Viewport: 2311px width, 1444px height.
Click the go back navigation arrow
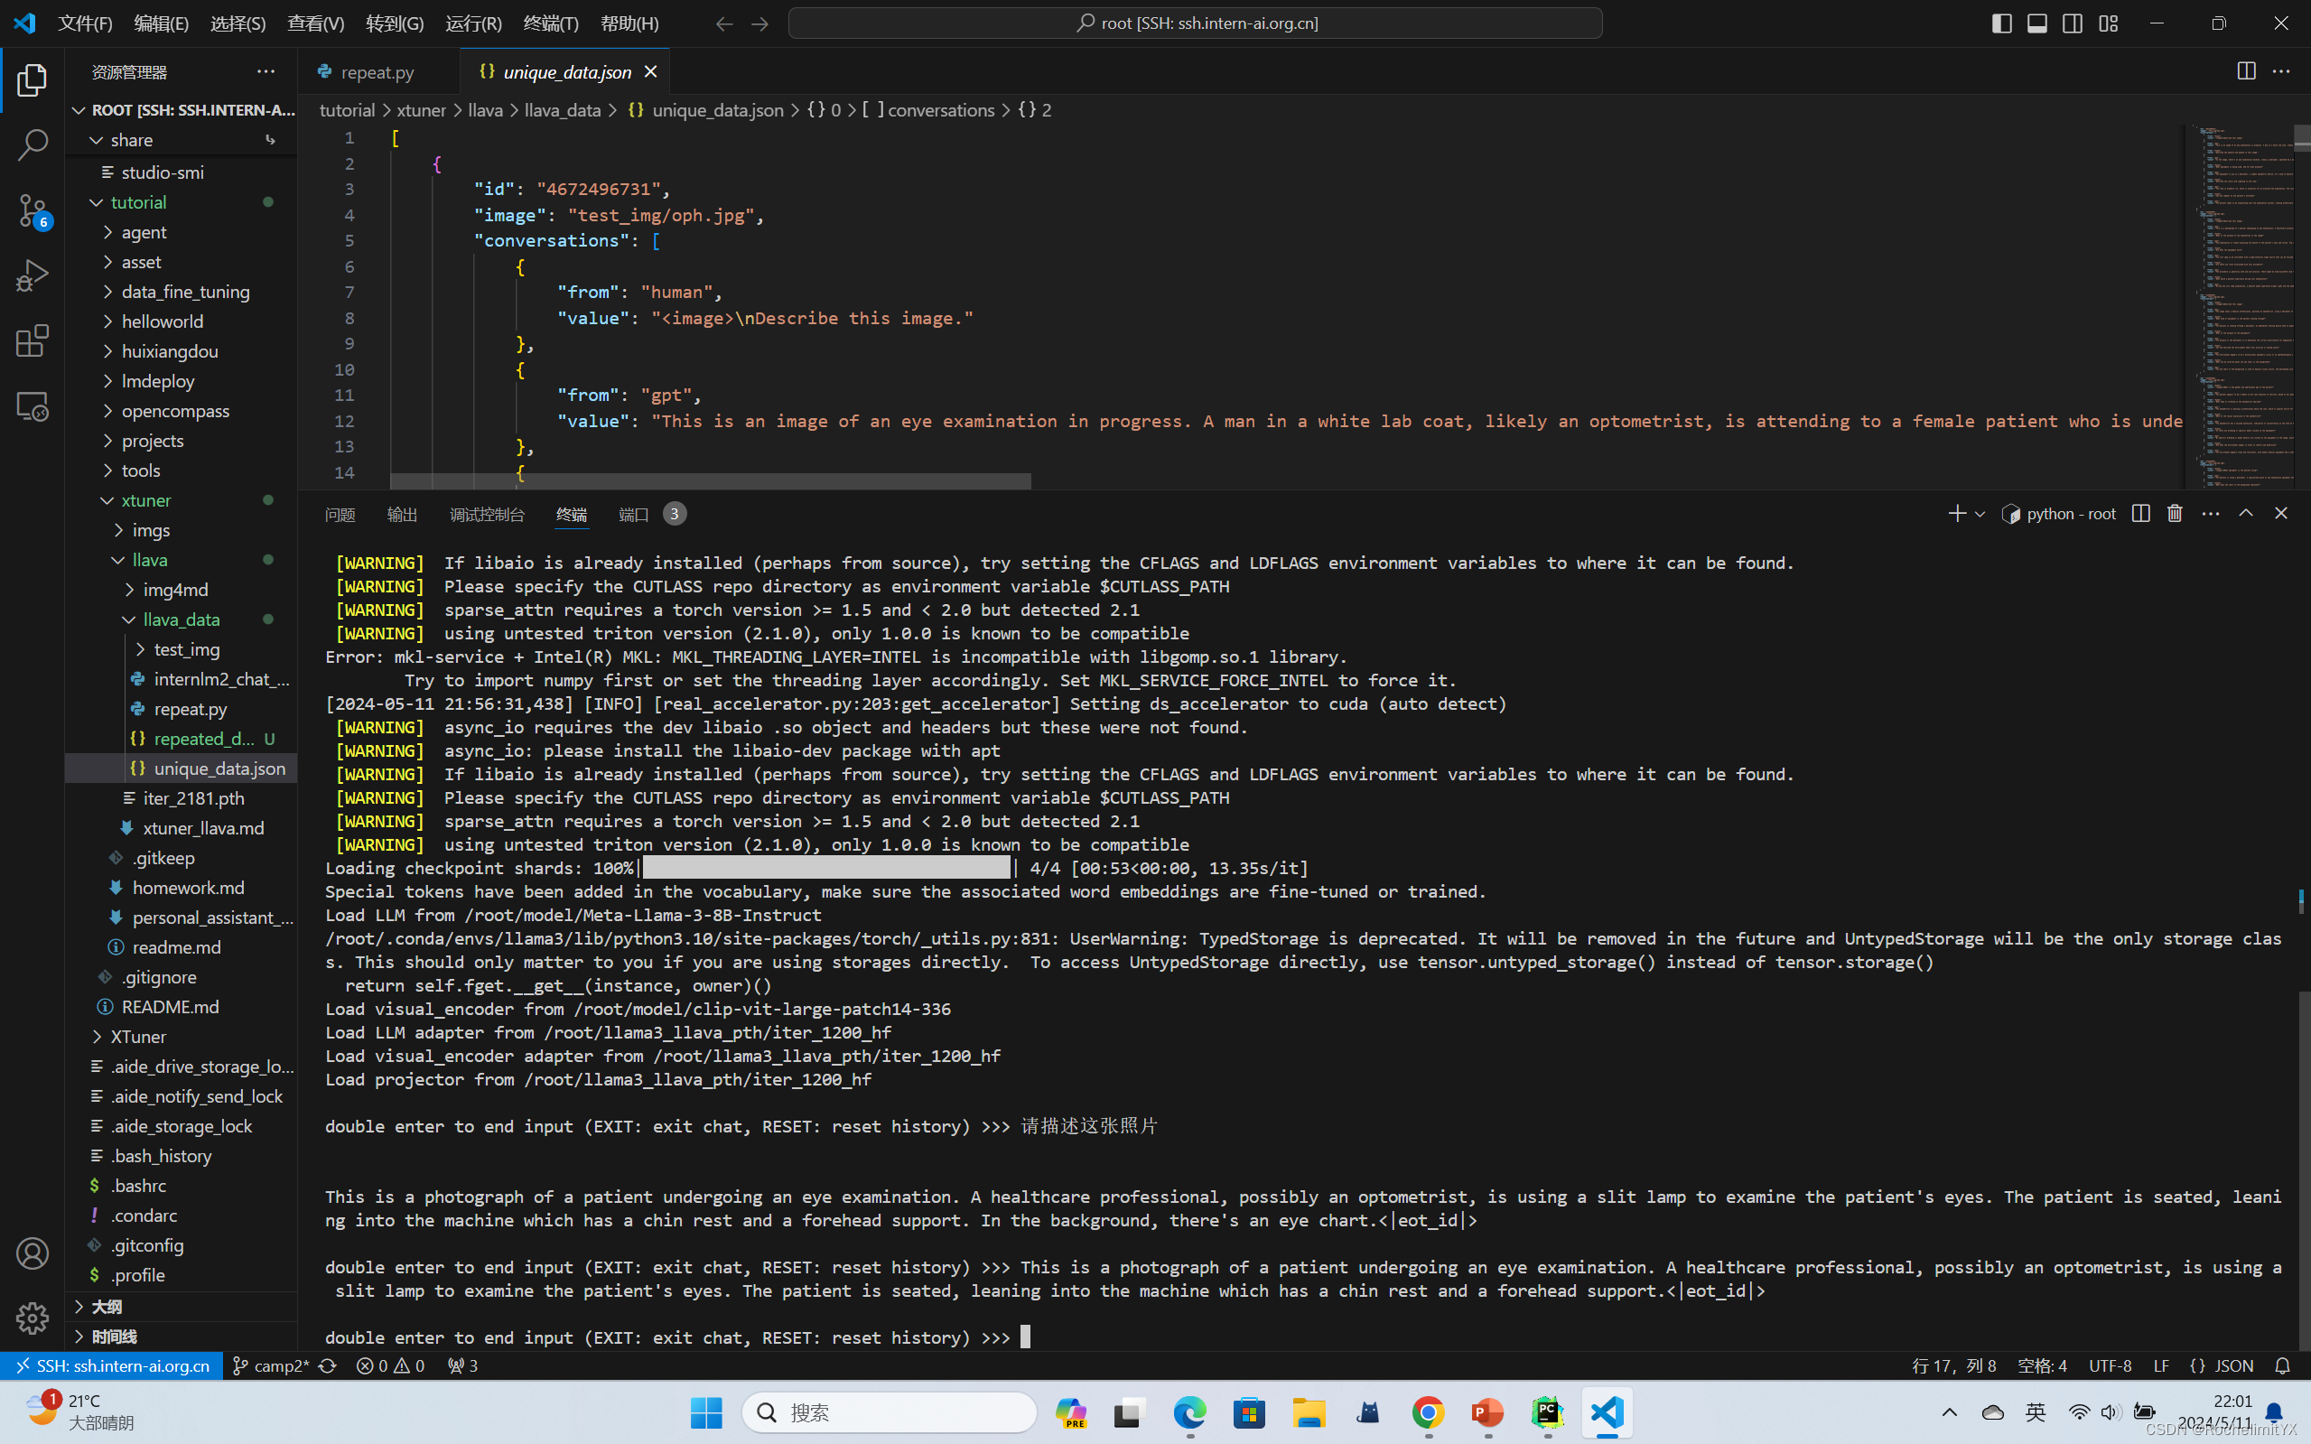725,23
